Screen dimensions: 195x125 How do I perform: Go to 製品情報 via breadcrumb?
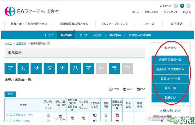tap(21, 43)
